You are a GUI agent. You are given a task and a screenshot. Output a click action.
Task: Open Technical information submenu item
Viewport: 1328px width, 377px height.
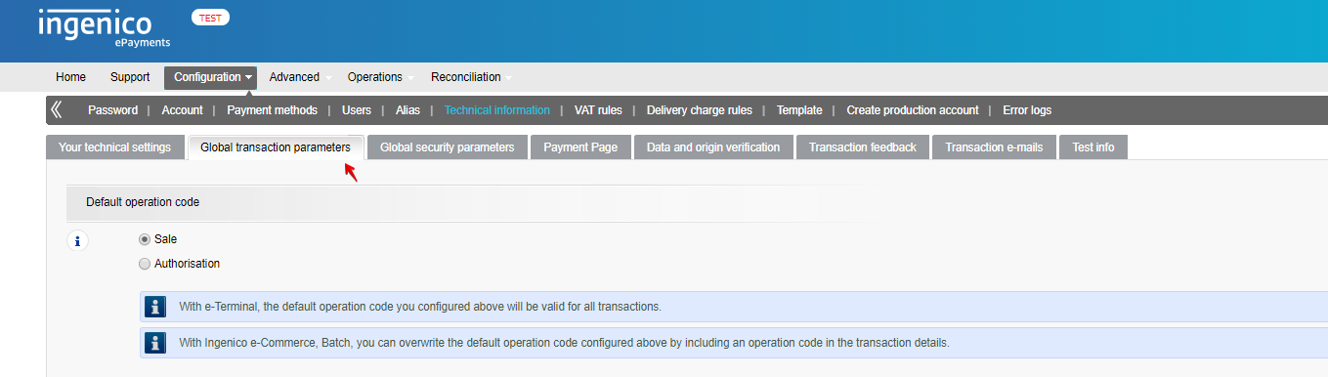coord(496,110)
